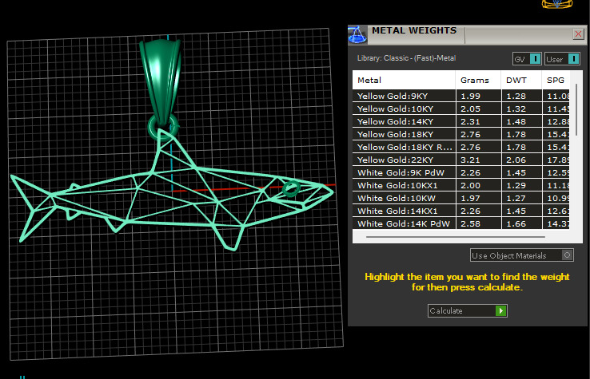Click the Library: Classic - (Fast)-Metal label
590x379 pixels.
(x=406, y=58)
